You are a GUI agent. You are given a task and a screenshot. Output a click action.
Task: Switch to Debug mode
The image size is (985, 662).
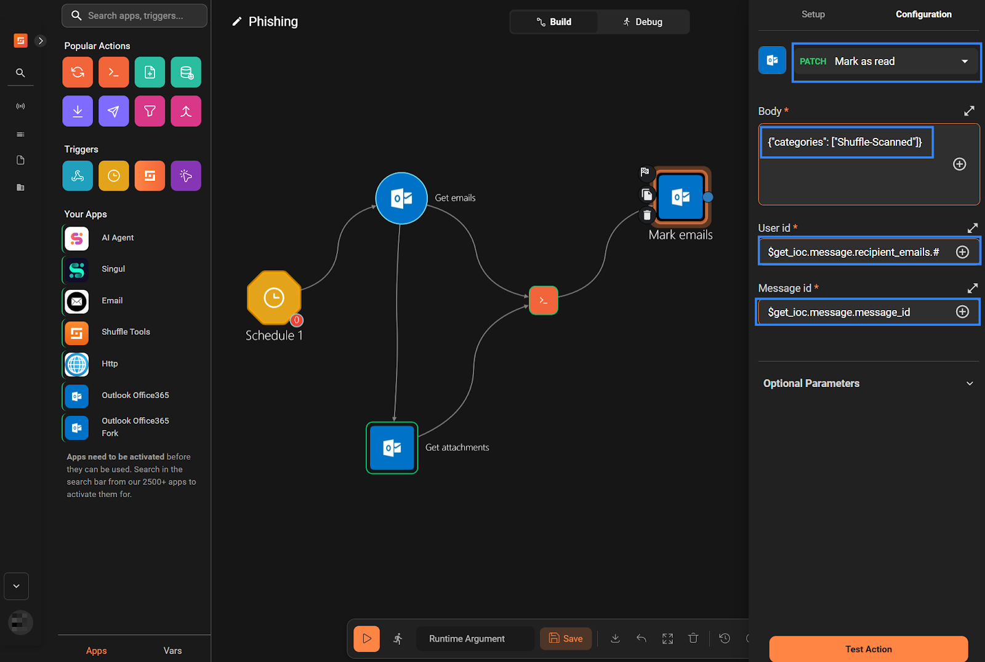pyautogui.click(x=643, y=22)
